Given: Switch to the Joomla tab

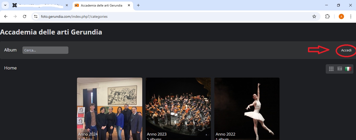Looking at the screenshot, I should click(39, 5).
